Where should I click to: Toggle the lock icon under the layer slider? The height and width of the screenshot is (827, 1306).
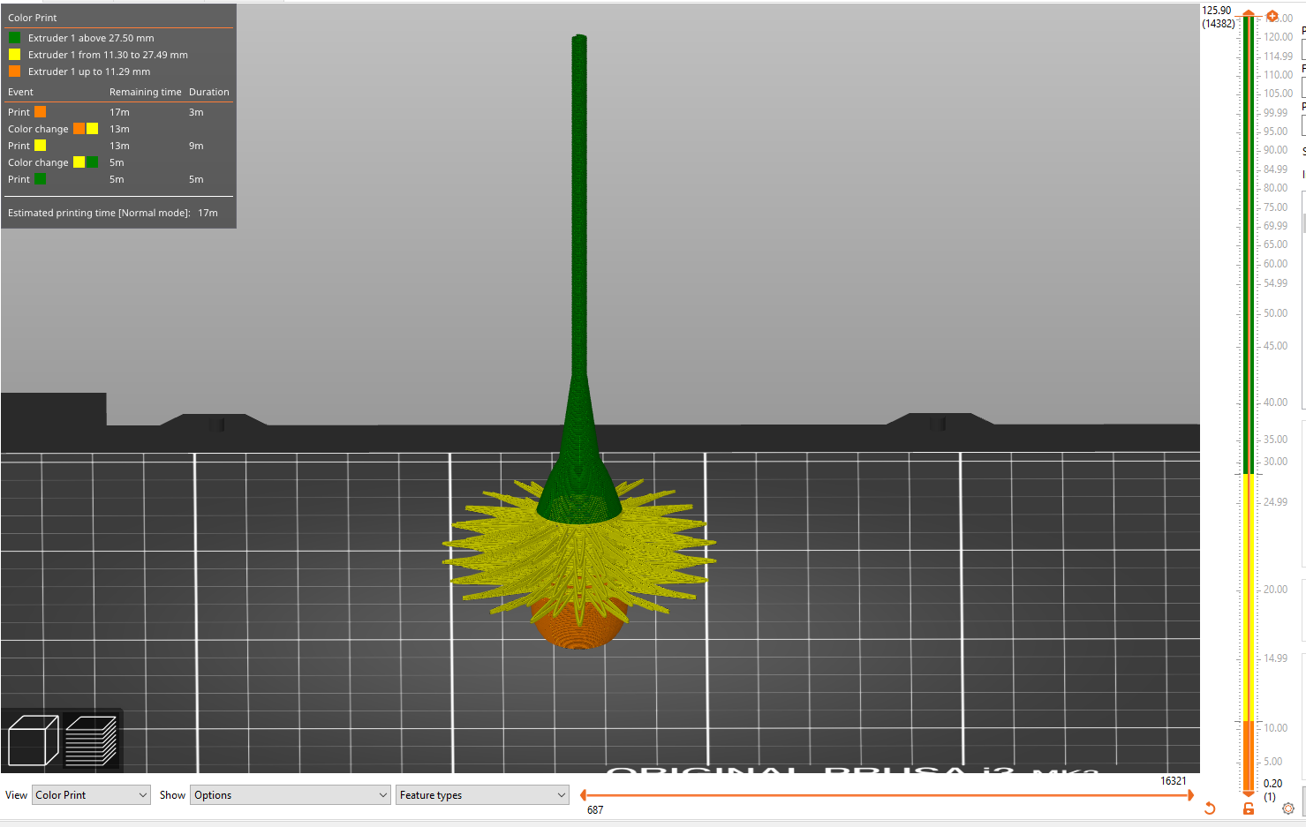point(1249,808)
